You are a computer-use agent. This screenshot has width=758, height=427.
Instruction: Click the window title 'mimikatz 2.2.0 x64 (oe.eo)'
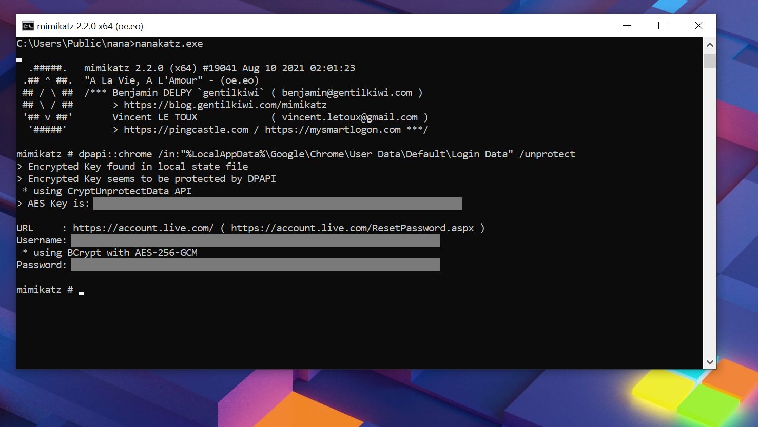[x=90, y=26]
